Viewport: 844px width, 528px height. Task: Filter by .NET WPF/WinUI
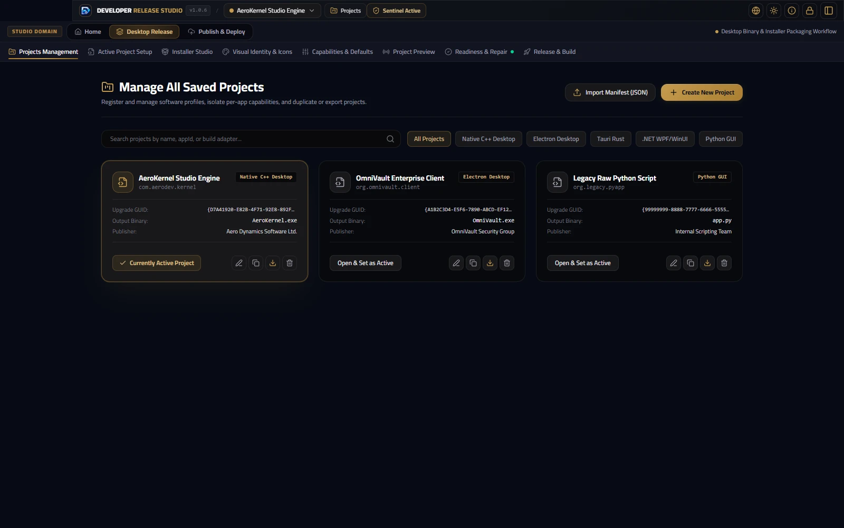tap(665, 139)
